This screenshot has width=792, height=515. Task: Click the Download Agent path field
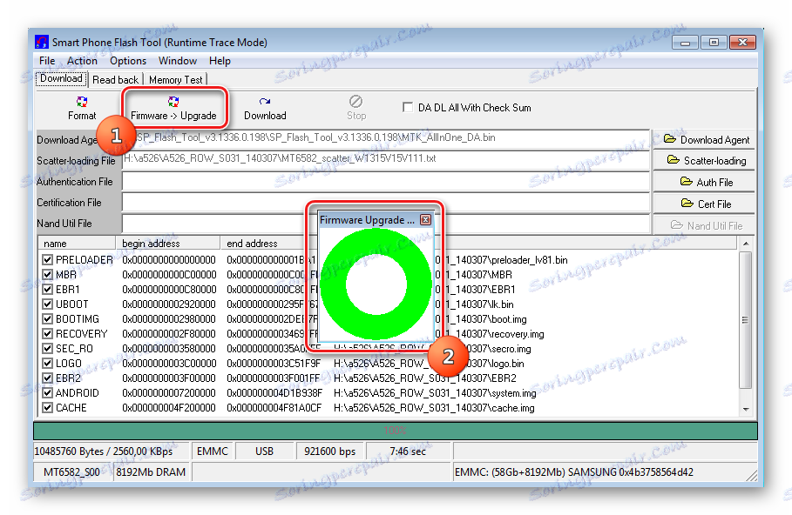tap(386, 138)
